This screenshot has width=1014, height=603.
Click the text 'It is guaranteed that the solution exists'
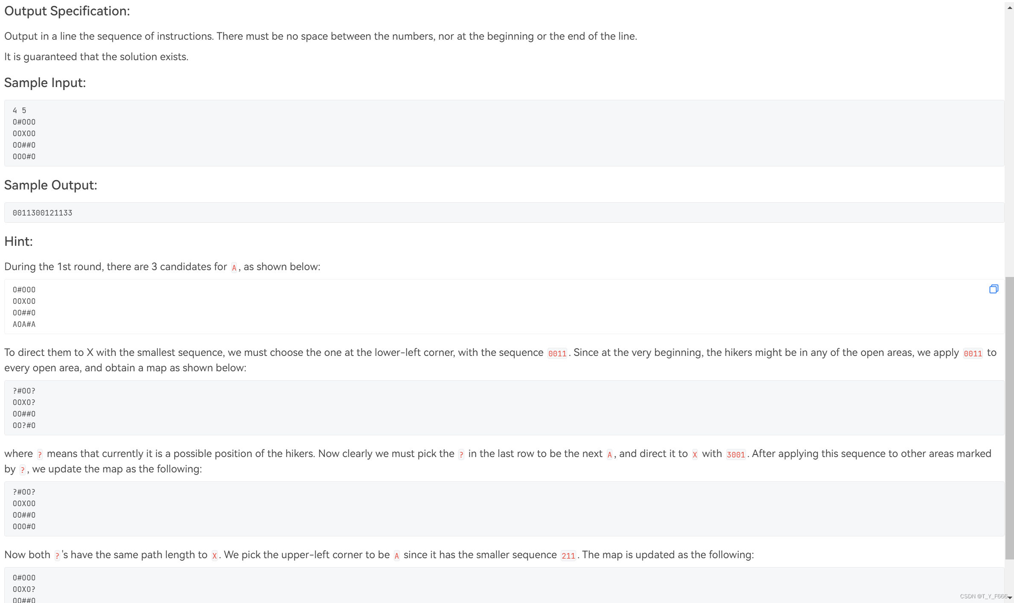(96, 57)
